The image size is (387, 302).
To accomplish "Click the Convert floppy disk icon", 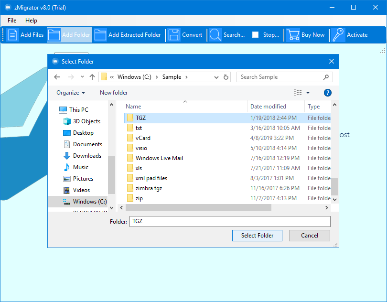I will tap(174, 35).
